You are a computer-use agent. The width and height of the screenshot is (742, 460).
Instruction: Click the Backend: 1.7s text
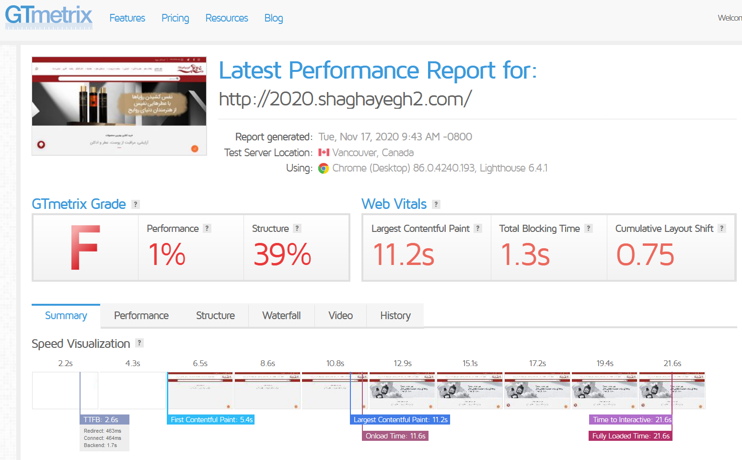pos(100,445)
